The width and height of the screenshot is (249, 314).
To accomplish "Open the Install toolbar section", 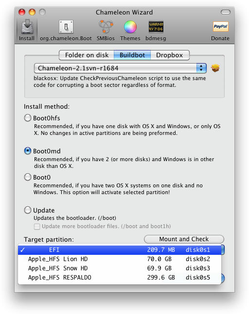I will (27, 30).
